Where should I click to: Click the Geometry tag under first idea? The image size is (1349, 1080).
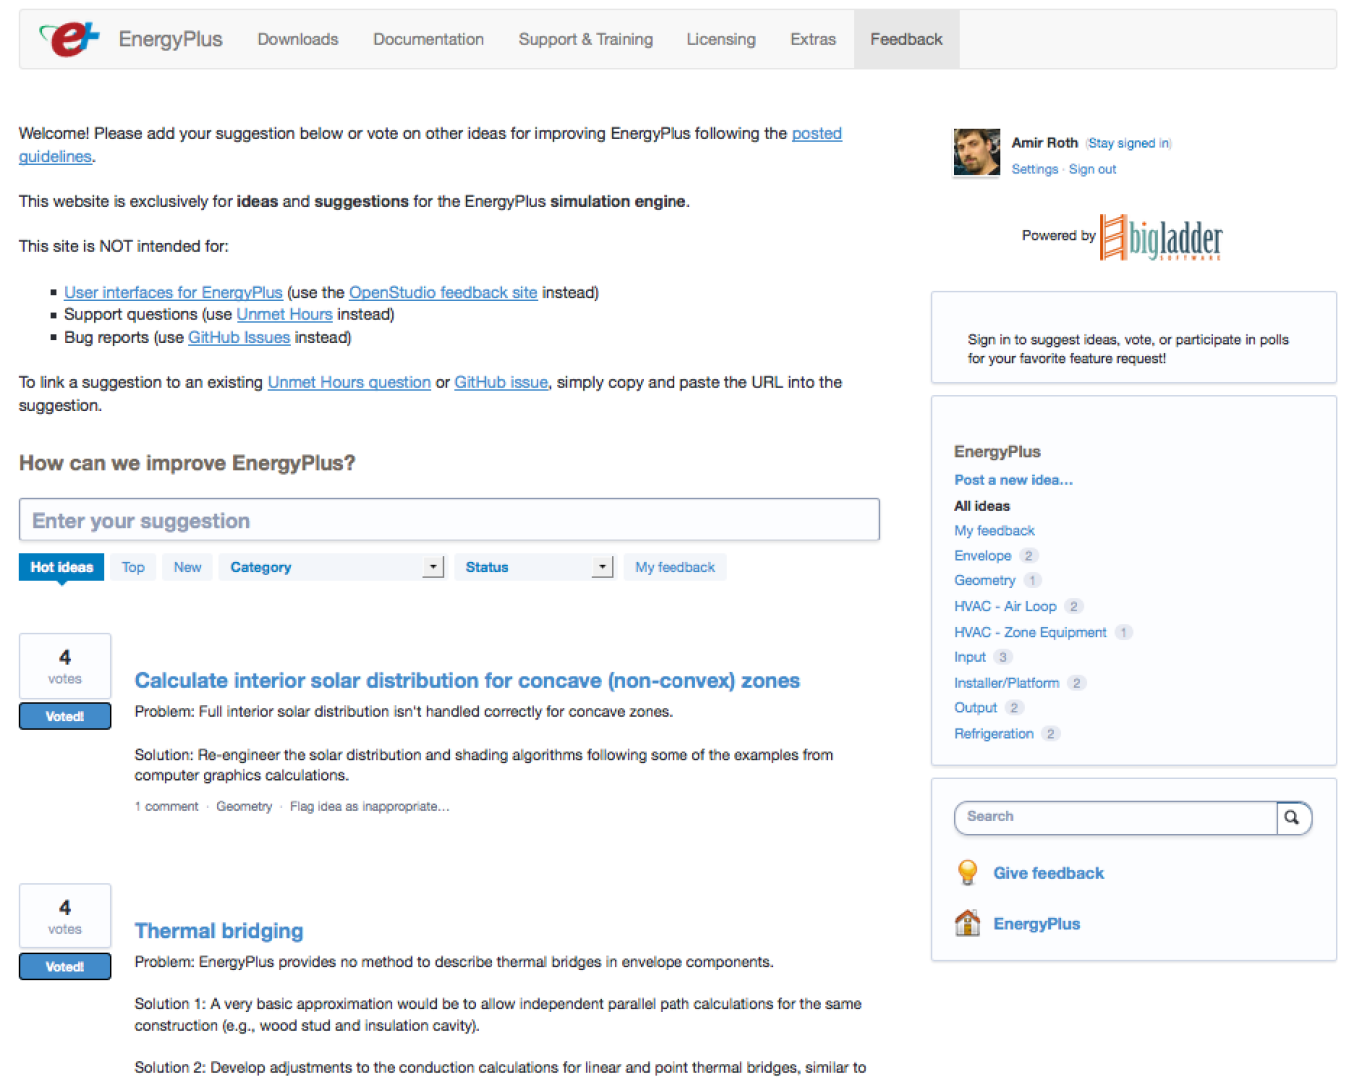pos(244,806)
